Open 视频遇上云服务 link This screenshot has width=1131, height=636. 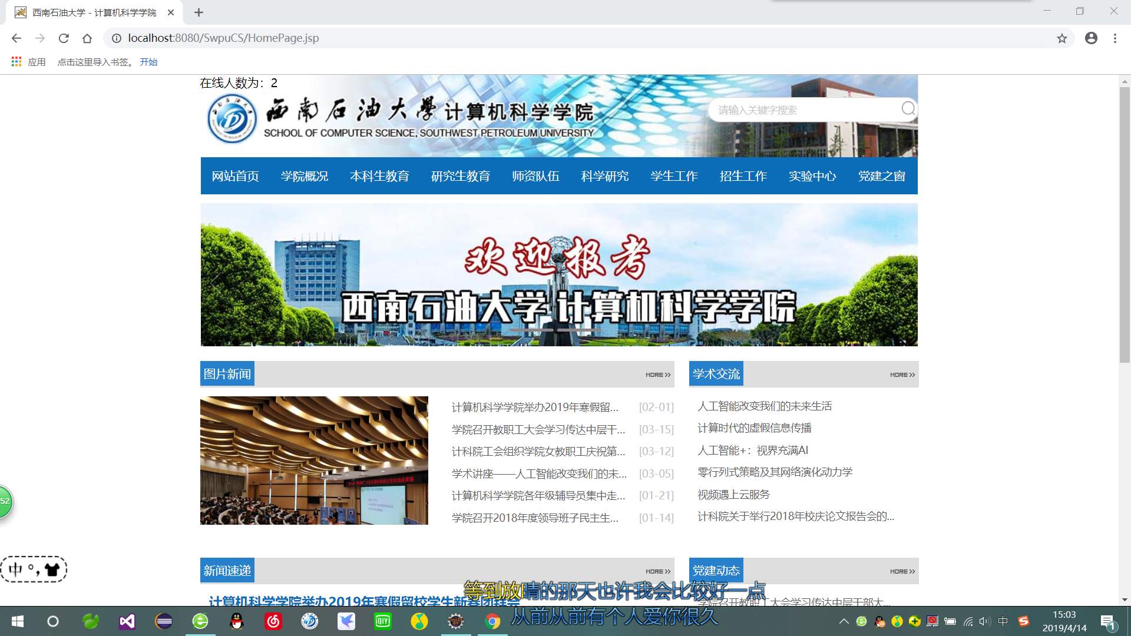click(x=733, y=494)
